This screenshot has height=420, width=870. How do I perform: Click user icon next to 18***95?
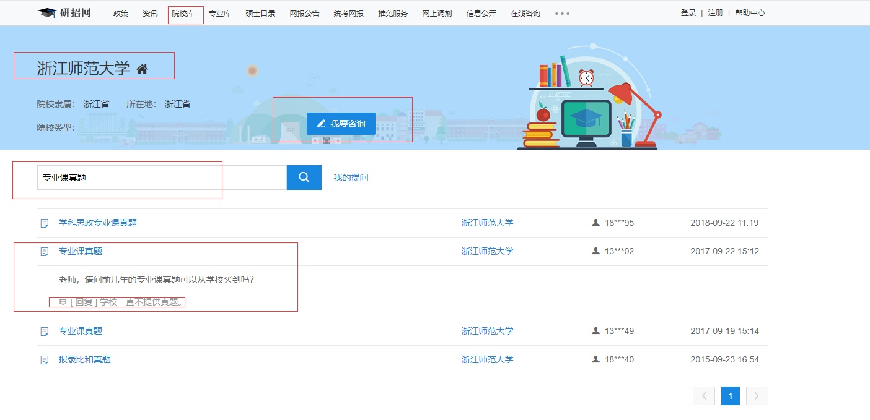pos(596,223)
